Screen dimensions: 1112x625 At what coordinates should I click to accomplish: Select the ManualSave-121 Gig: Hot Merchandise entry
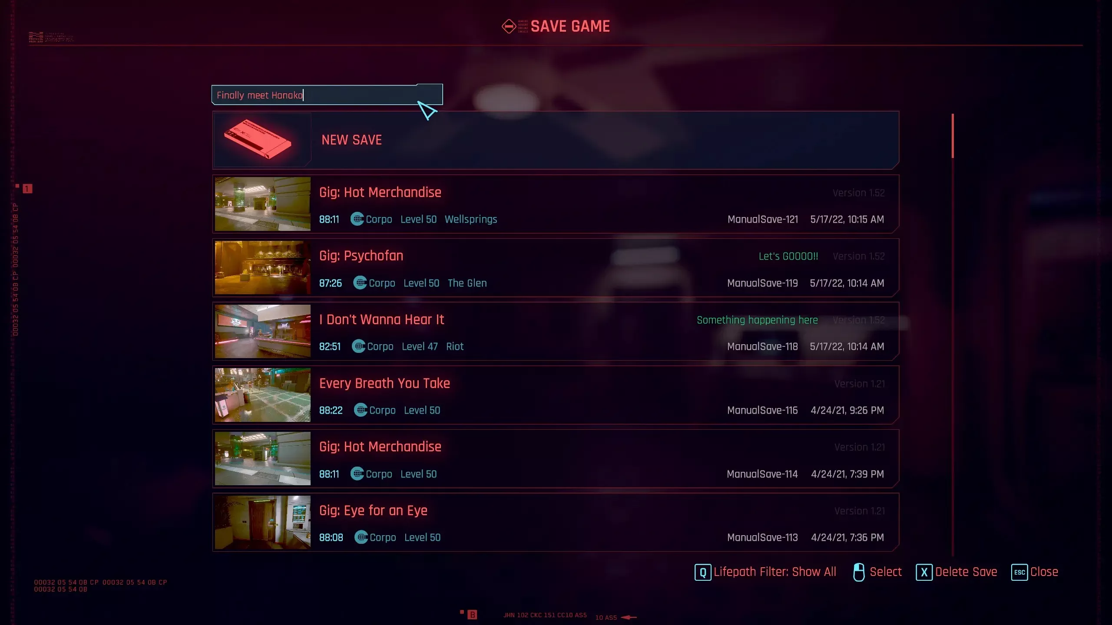tap(556, 204)
